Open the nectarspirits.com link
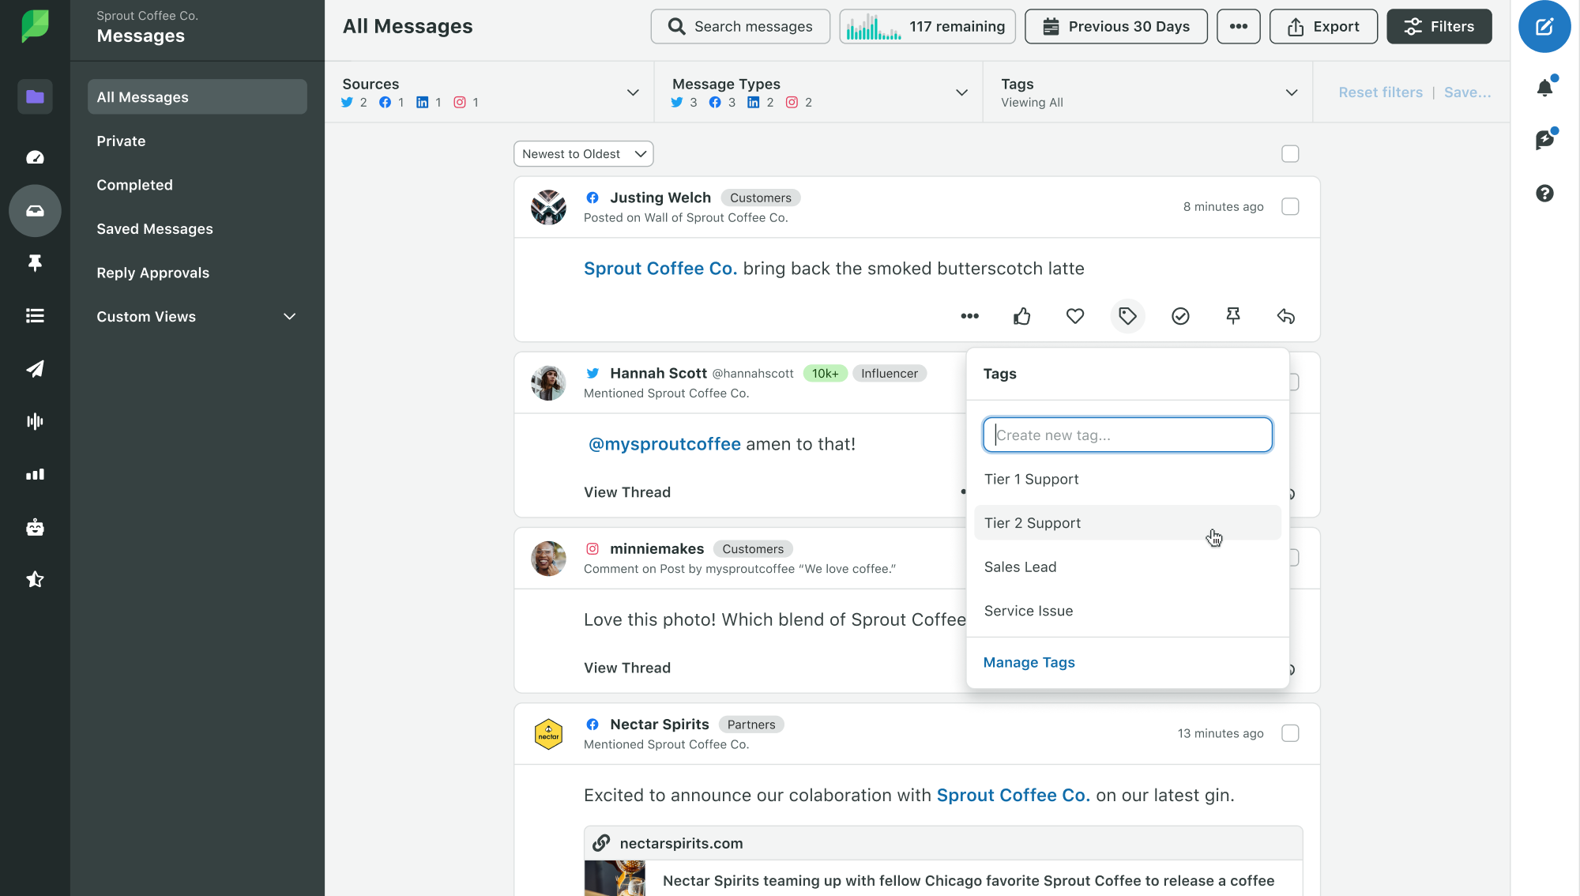The height and width of the screenshot is (896, 1580). coord(681,843)
